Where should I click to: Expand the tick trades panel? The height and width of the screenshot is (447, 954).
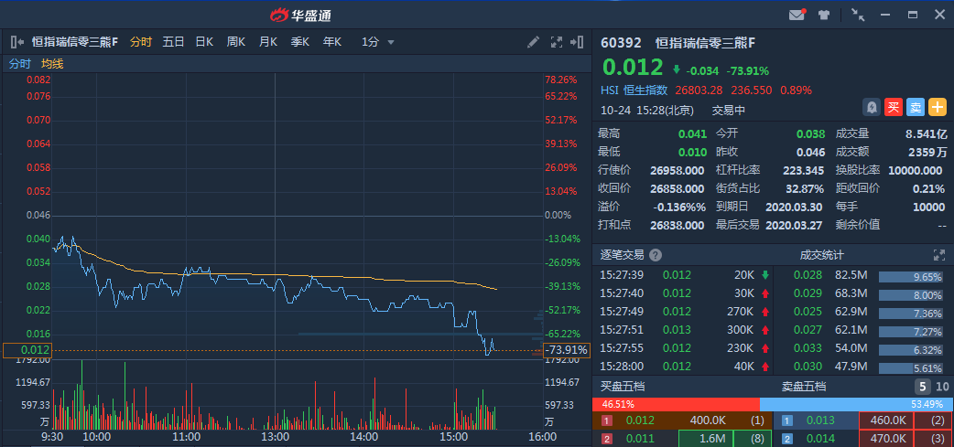tap(938, 255)
